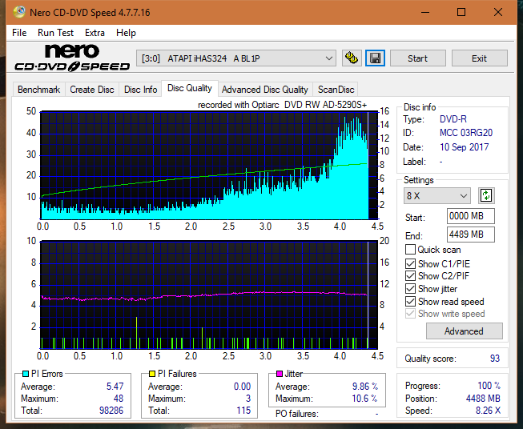
Task: Click PI Errors average value 5.47
Action: [x=115, y=387]
